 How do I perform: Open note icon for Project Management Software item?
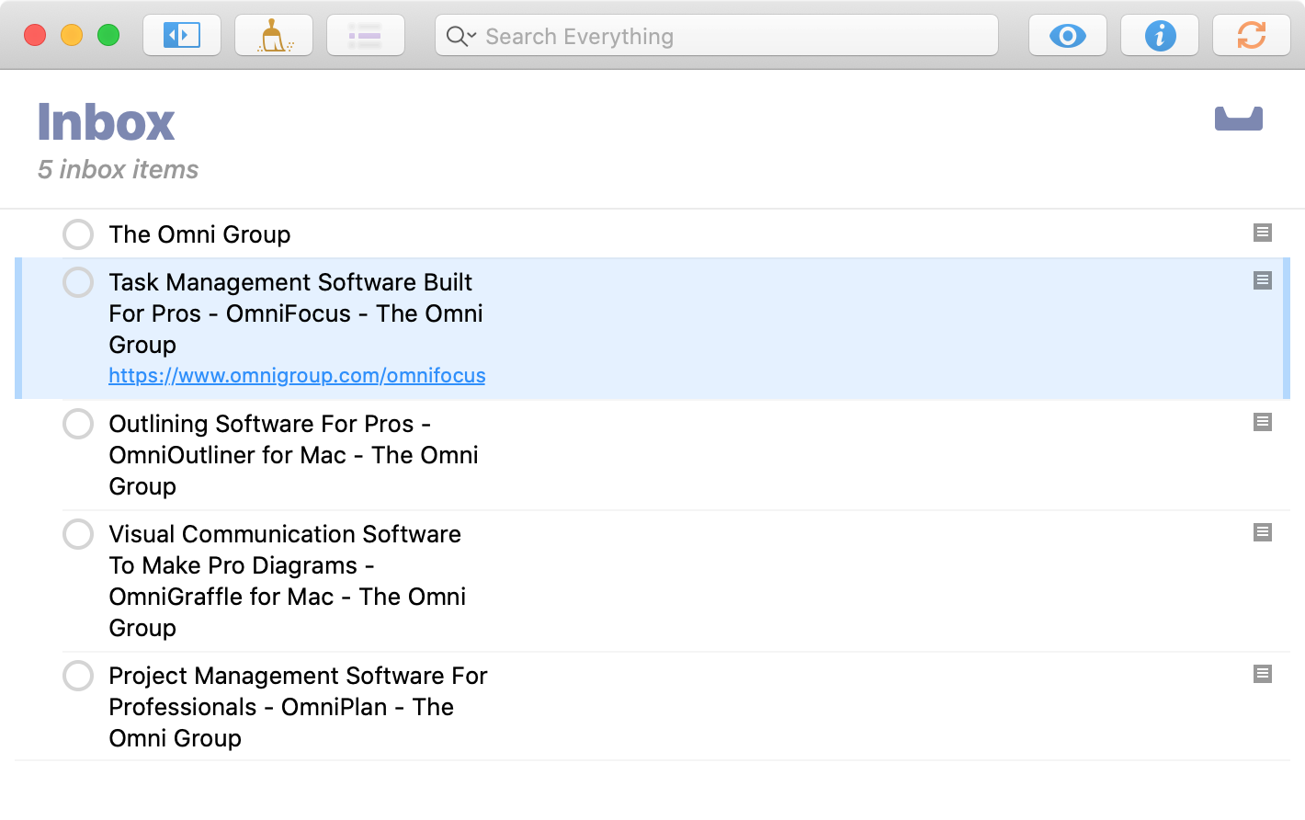point(1263,674)
